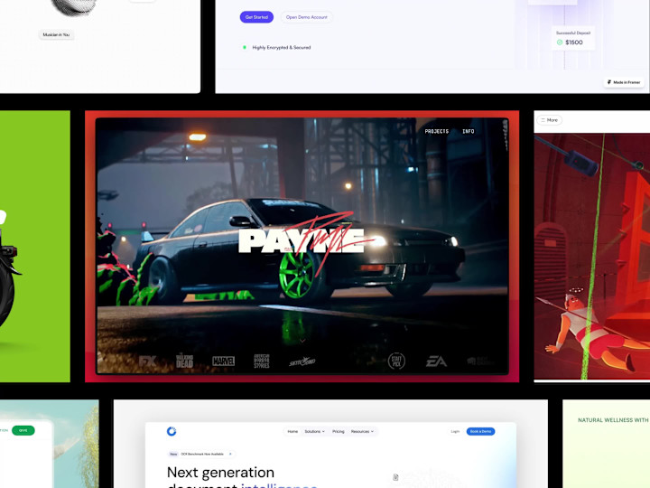Expand the Resources dropdown
Image resolution: width=650 pixels, height=488 pixels.
[362, 432]
